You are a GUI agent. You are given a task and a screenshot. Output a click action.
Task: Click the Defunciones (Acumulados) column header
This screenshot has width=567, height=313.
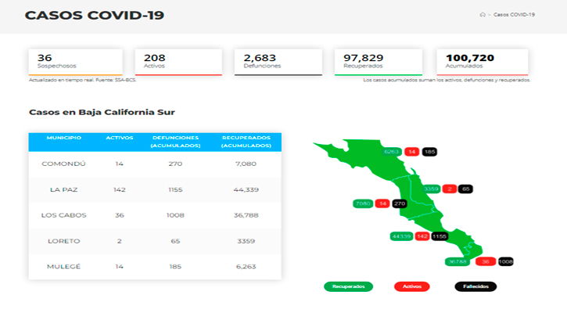[175, 142]
